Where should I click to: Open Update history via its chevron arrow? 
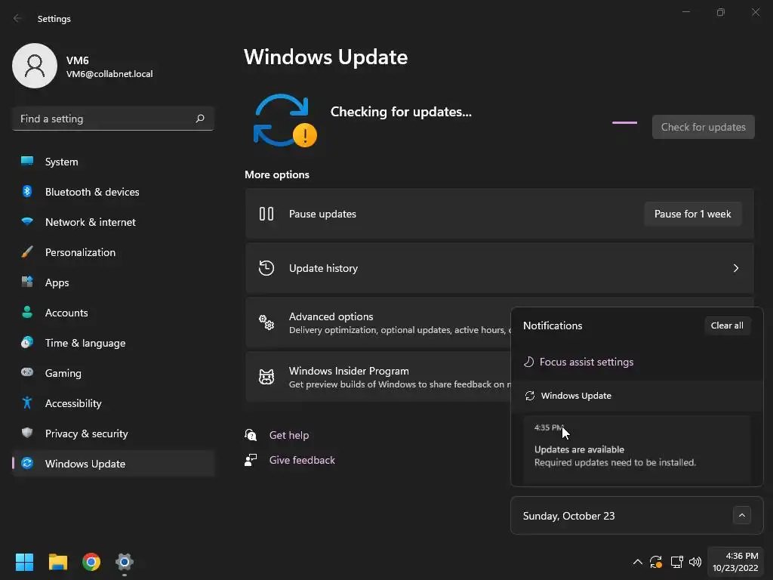point(735,268)
